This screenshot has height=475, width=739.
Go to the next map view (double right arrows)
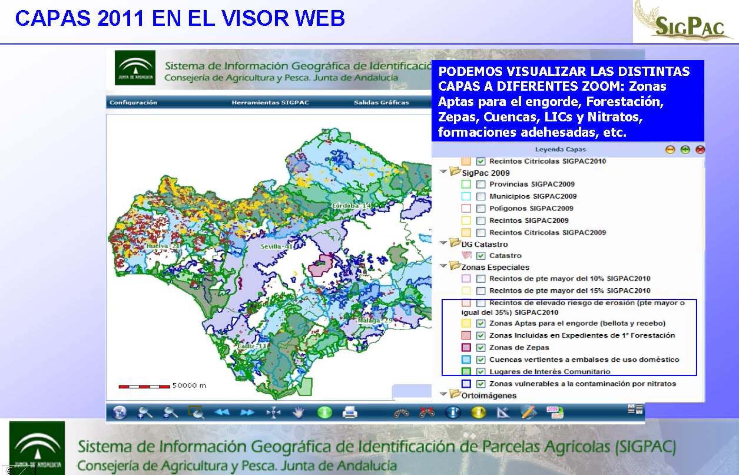pyautogui.click(x=247, y=412)
